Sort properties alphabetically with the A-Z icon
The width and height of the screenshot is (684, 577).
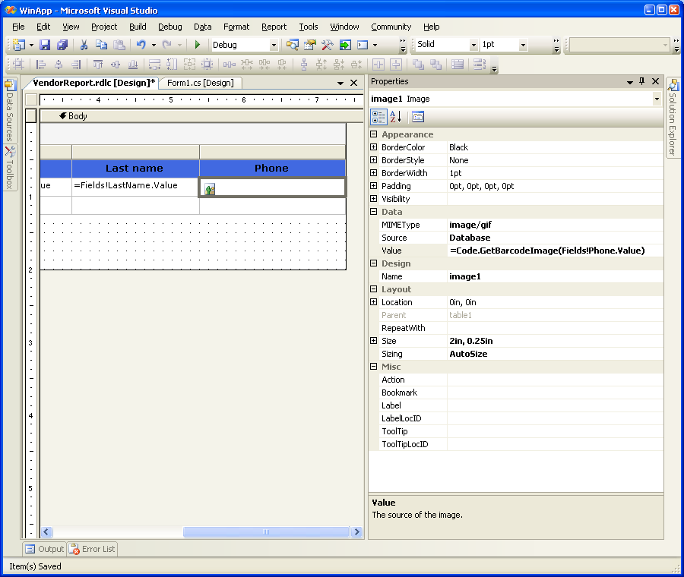click(395, 117)
